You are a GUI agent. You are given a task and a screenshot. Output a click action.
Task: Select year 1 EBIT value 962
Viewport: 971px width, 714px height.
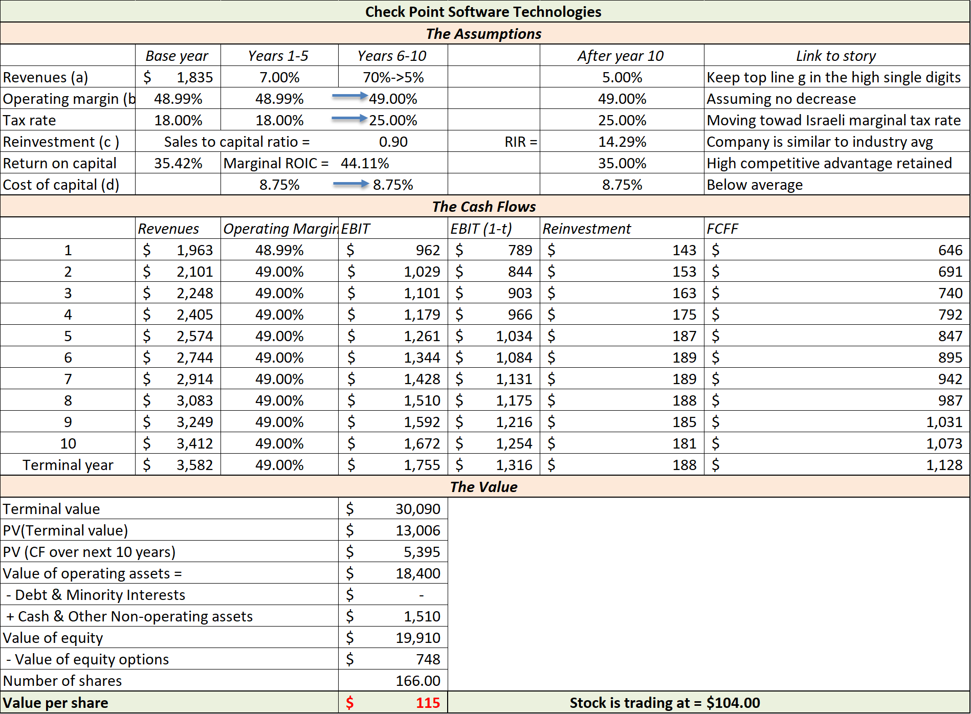(428, 250)
